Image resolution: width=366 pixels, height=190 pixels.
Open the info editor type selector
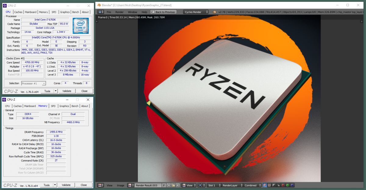[101, 12]
